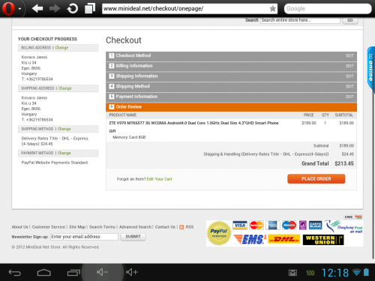Click the orange RSS feed icon
375x281 pixels.
click(181, 227)
